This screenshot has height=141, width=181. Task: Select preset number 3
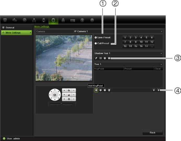[136, 38]
